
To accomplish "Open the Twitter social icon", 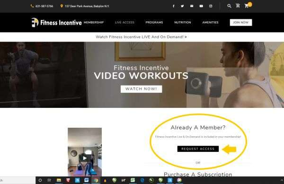I will pos(182,6).
